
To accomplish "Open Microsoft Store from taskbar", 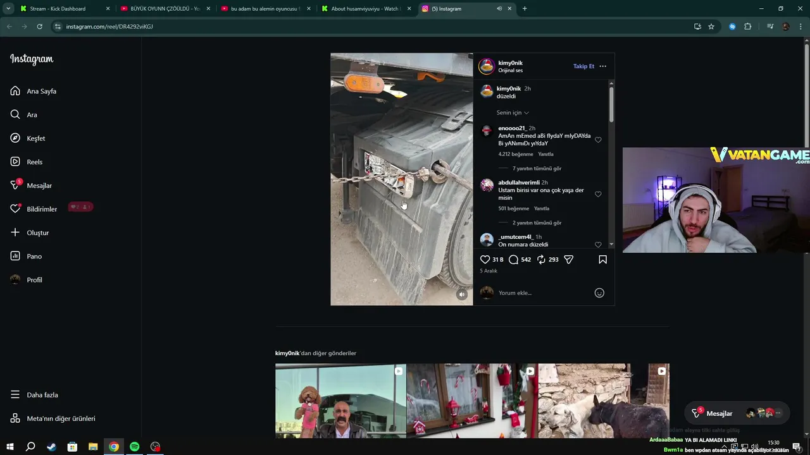I will (72, 447).
